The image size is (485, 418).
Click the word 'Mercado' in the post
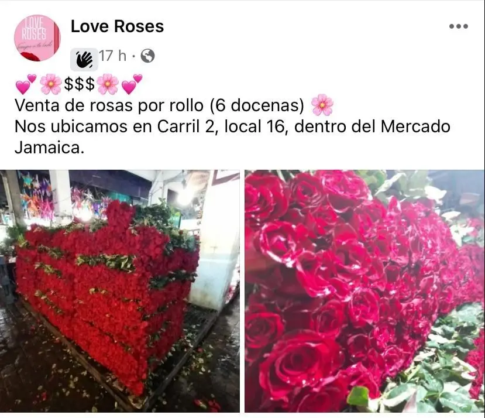coord(415,126)
